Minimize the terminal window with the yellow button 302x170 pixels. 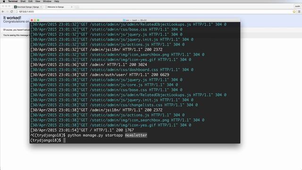pyautogui.click(x=35, y=20)
